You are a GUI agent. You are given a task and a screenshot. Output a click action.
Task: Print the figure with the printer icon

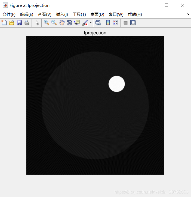click(x=27, y=23)
